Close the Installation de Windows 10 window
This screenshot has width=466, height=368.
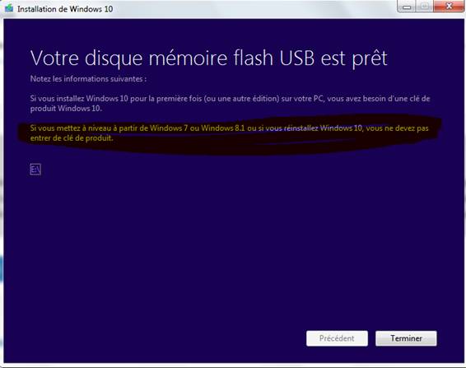click(449, 7)
